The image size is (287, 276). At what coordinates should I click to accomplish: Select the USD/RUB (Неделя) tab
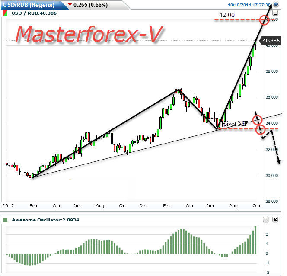(x=29, y=5)
